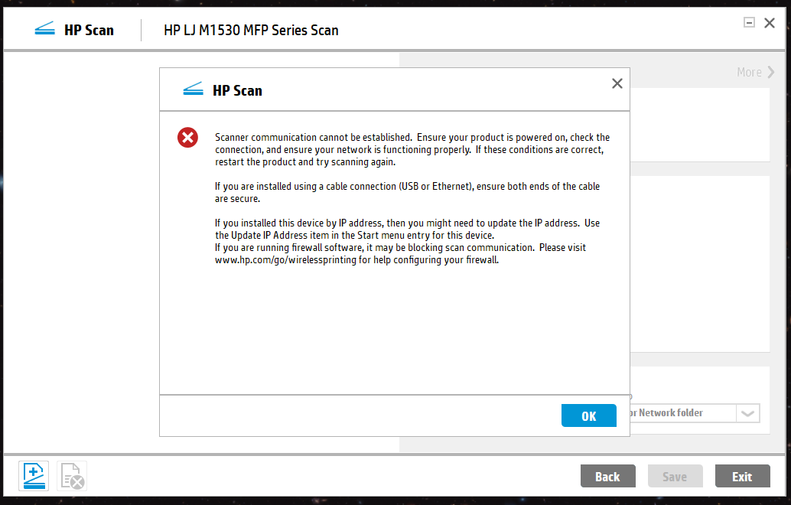Click the HP LJ M1530 MFP Series Scan title
The height and width of the screenshot is (505, 791).
pyautogui.click(x=251, y=30)
